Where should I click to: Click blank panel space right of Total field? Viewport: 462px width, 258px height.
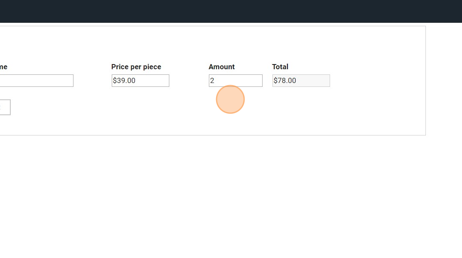[378, 80]
